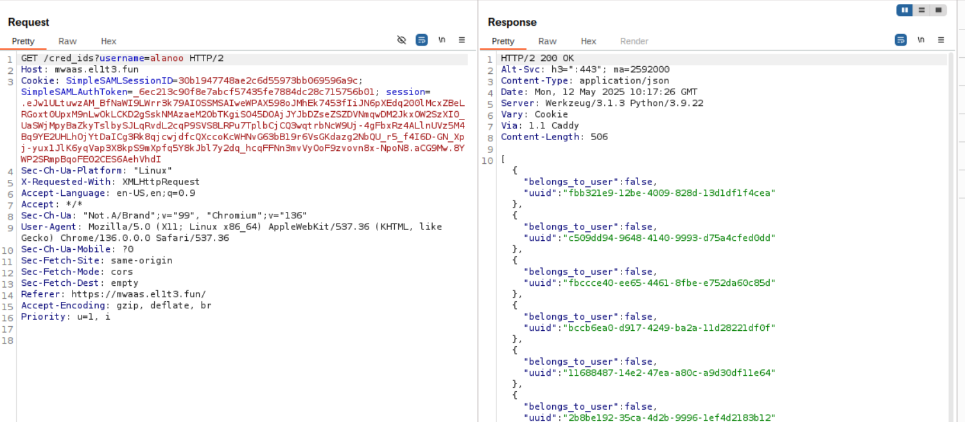965x422 pixels.
Task: Open the Response panel hamburger menu
Action: click(941, 40)
